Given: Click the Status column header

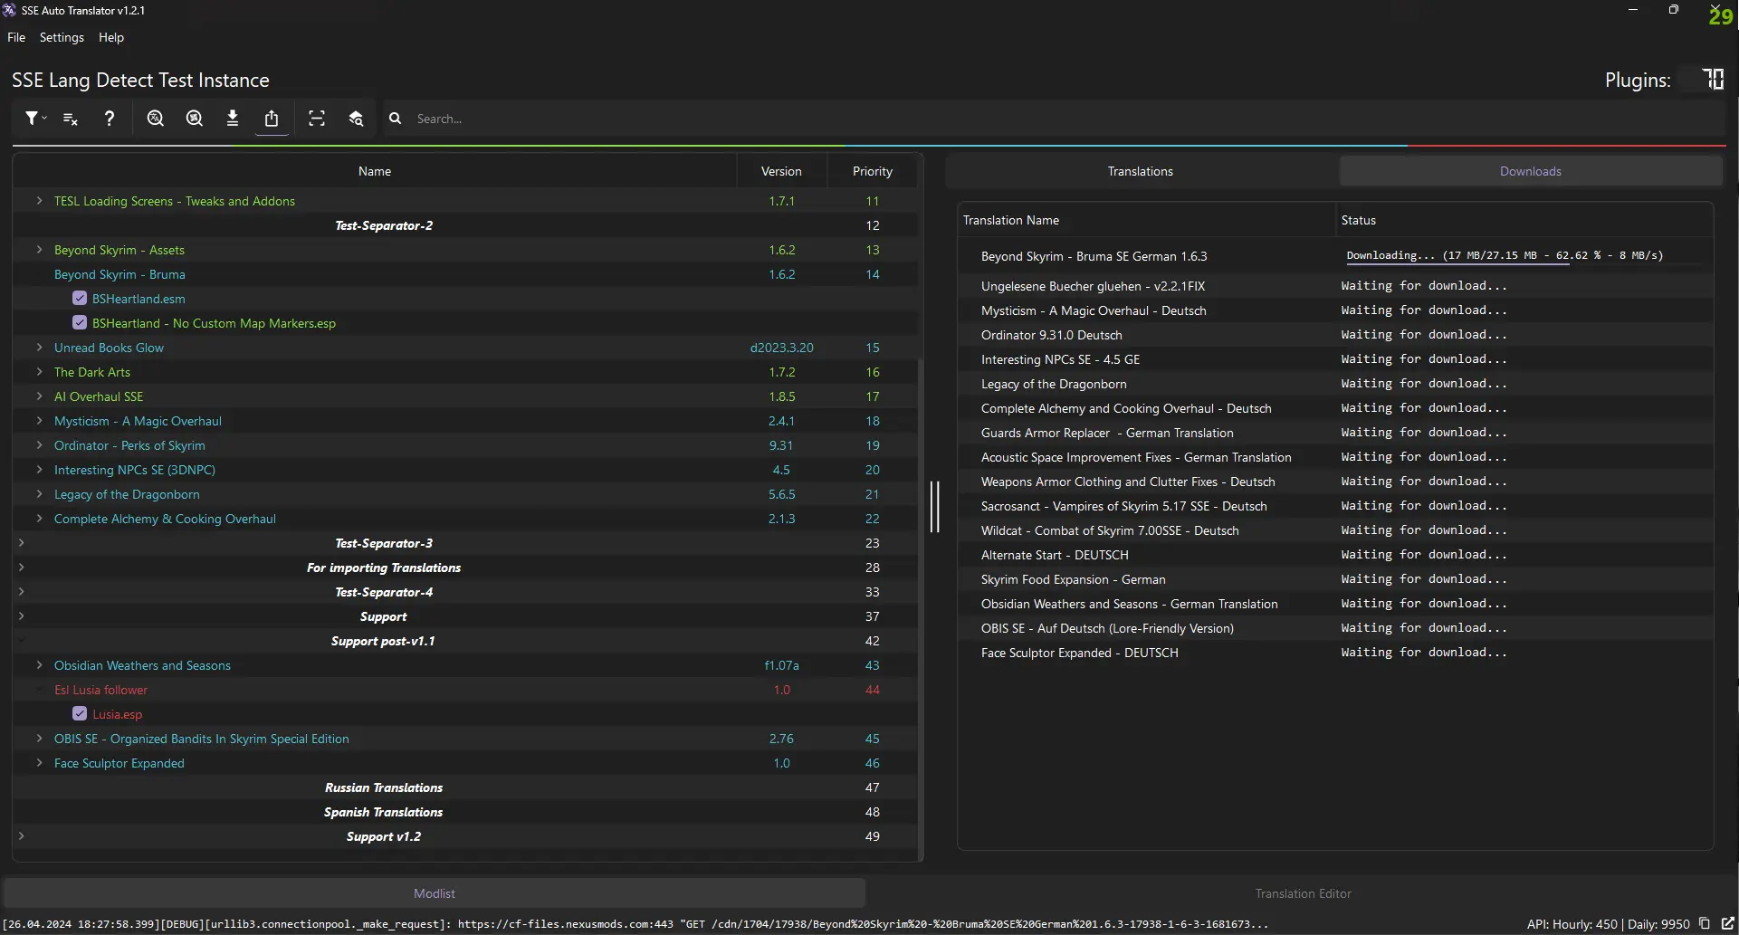Looking at the screenshot, I should pyautogui.click(x=1524, y=220).
